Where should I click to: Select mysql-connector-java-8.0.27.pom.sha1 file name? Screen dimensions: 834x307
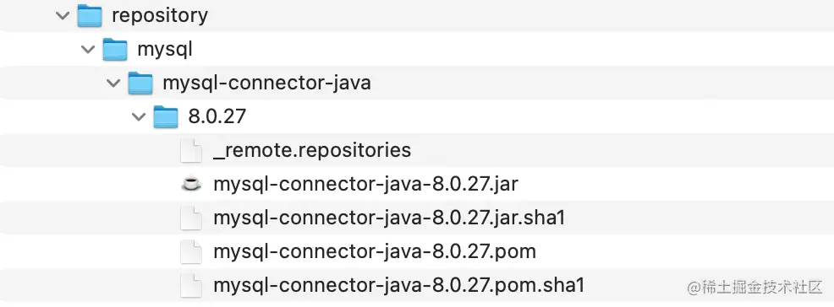click(399, 285)
